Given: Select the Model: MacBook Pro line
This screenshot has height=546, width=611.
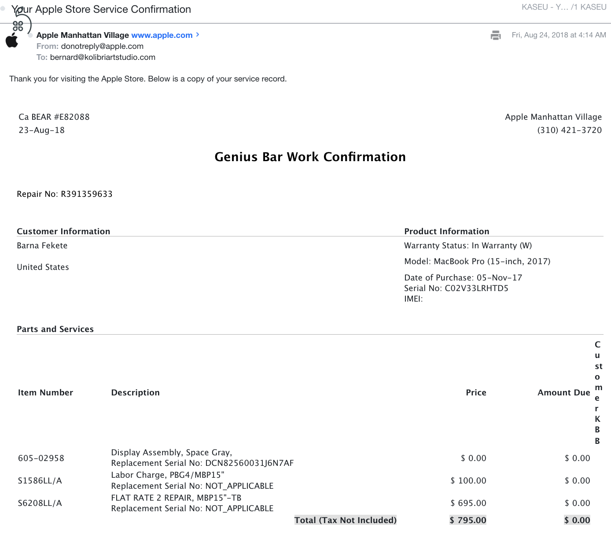Looking at the screenshot, I should point(477,262).
